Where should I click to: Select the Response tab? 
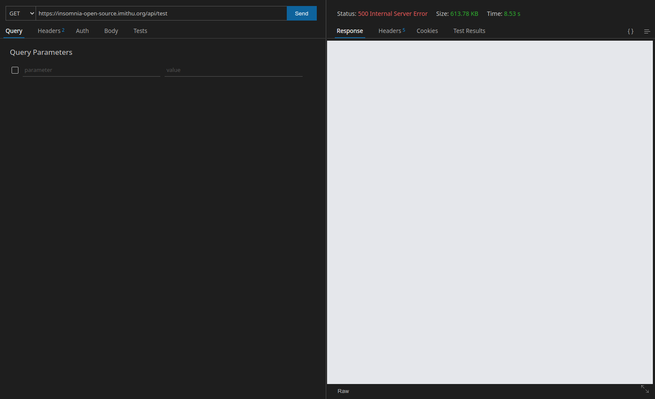pos(350,31)
